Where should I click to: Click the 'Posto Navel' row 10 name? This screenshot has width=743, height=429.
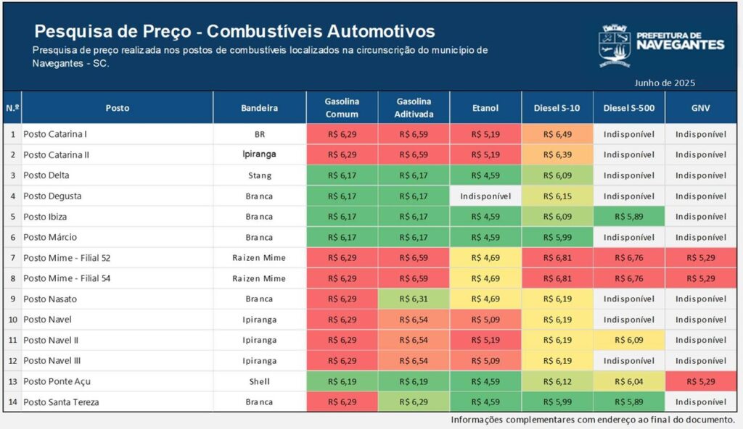tap(47, 320)
